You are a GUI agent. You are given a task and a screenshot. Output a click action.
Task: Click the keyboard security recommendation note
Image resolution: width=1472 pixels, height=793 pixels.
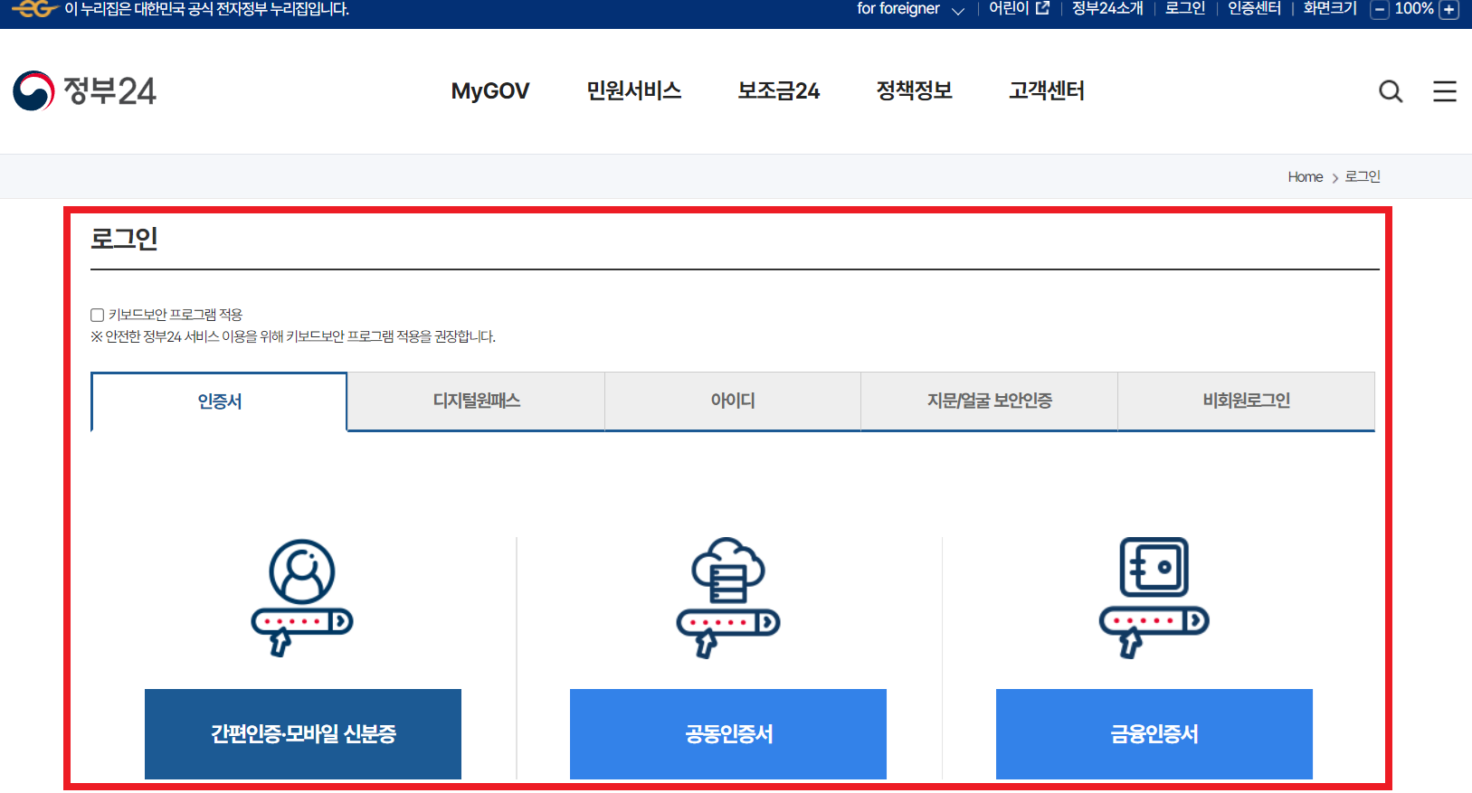(x=293, y=337)
